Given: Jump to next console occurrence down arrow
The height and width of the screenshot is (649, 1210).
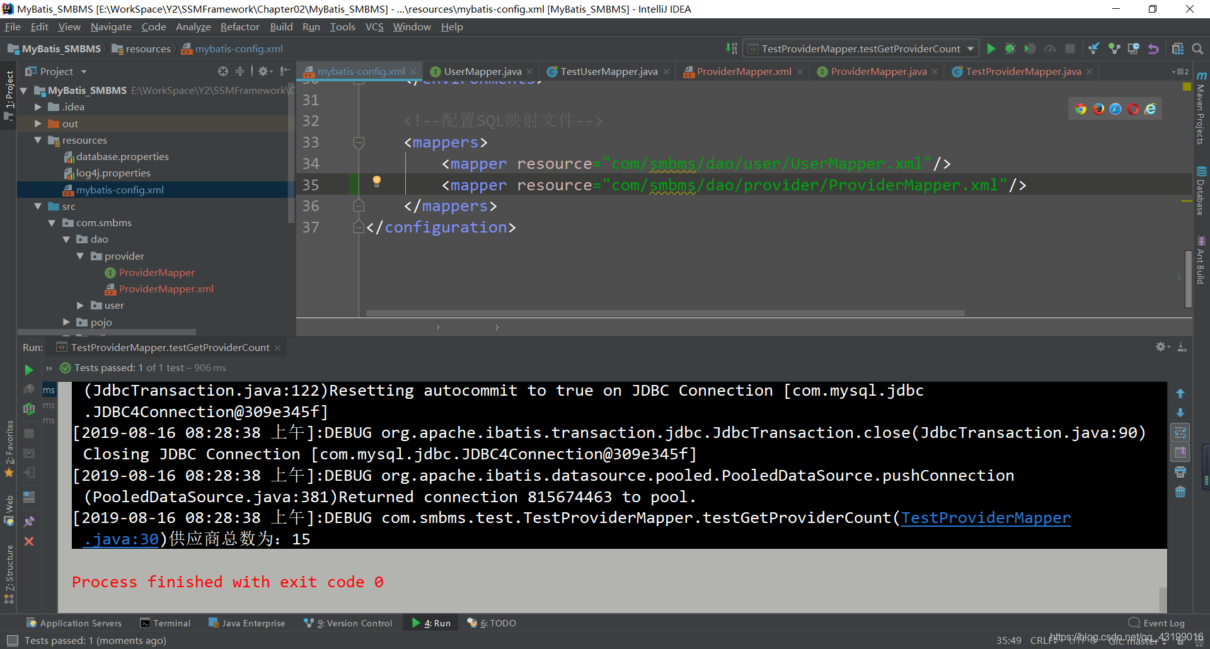Looking at the screenshot, I should pyautogui.click(x=1180, y=413).
